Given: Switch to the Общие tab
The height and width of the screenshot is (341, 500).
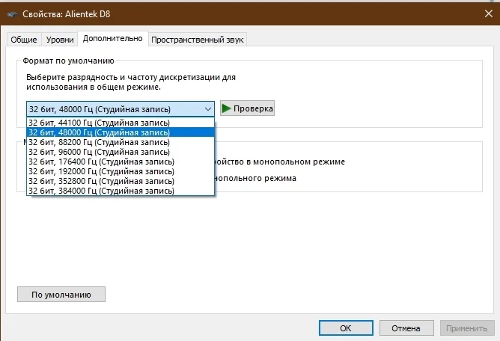Looking at the screenshot, I should coord(24,40).
